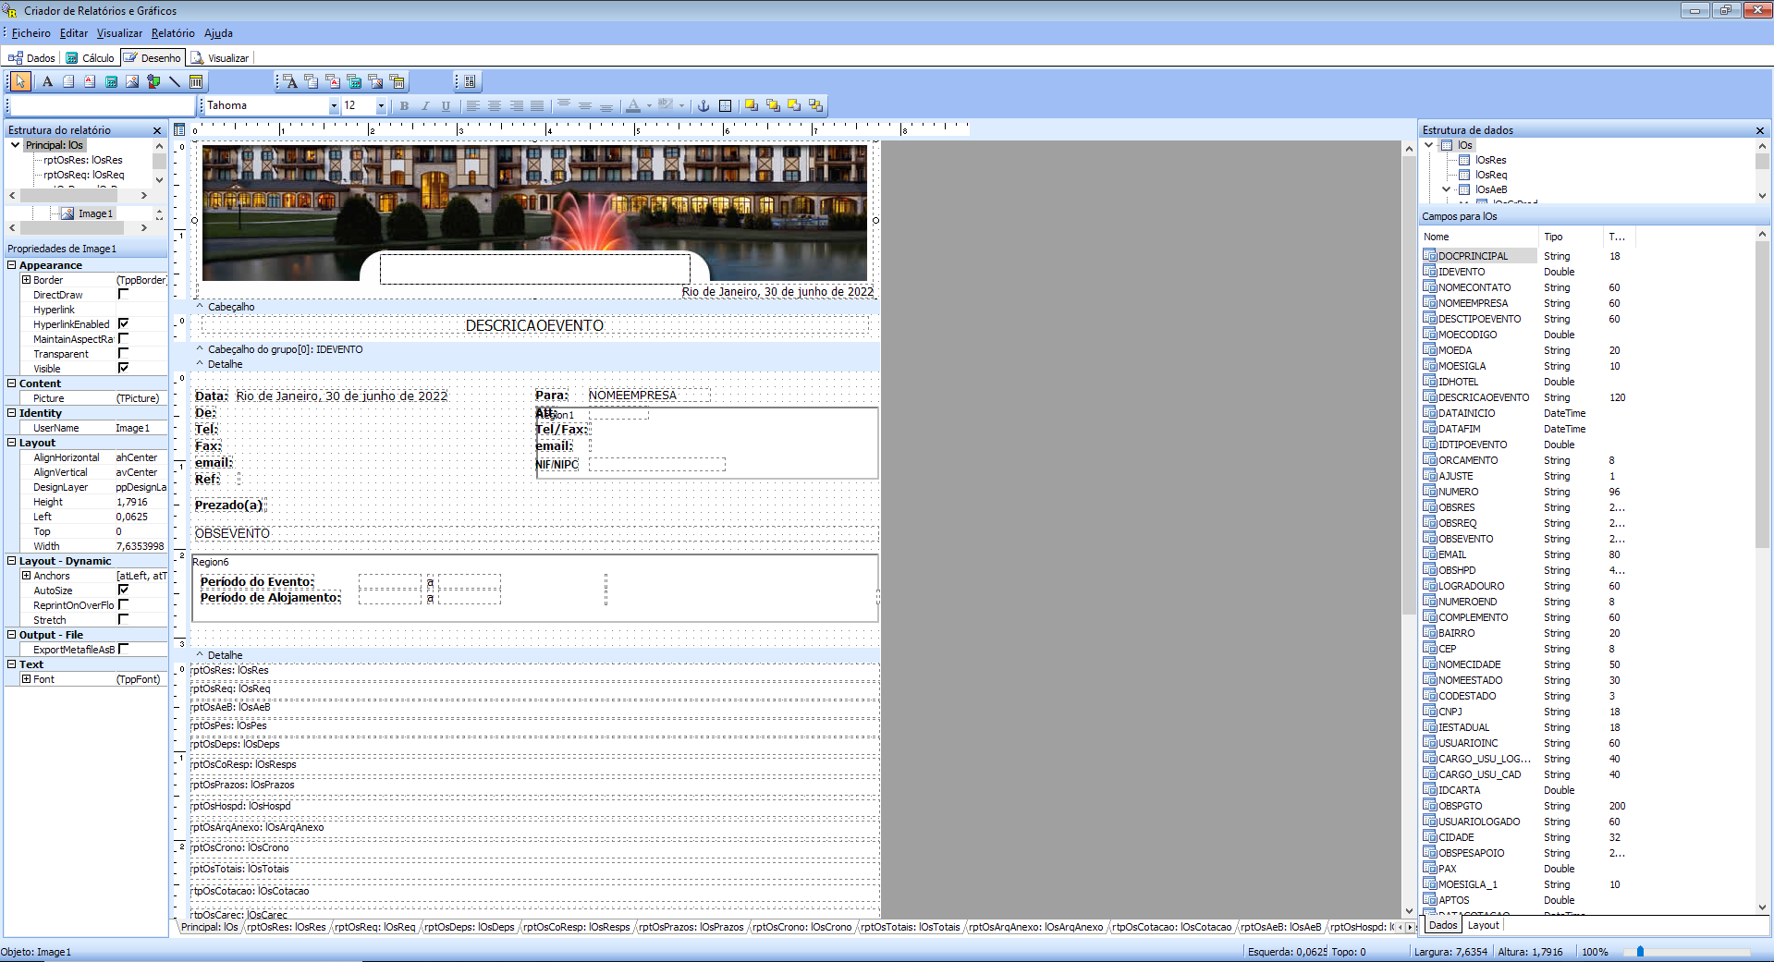
Task: Collapse the Appearance property group
Action: point(12,265)
